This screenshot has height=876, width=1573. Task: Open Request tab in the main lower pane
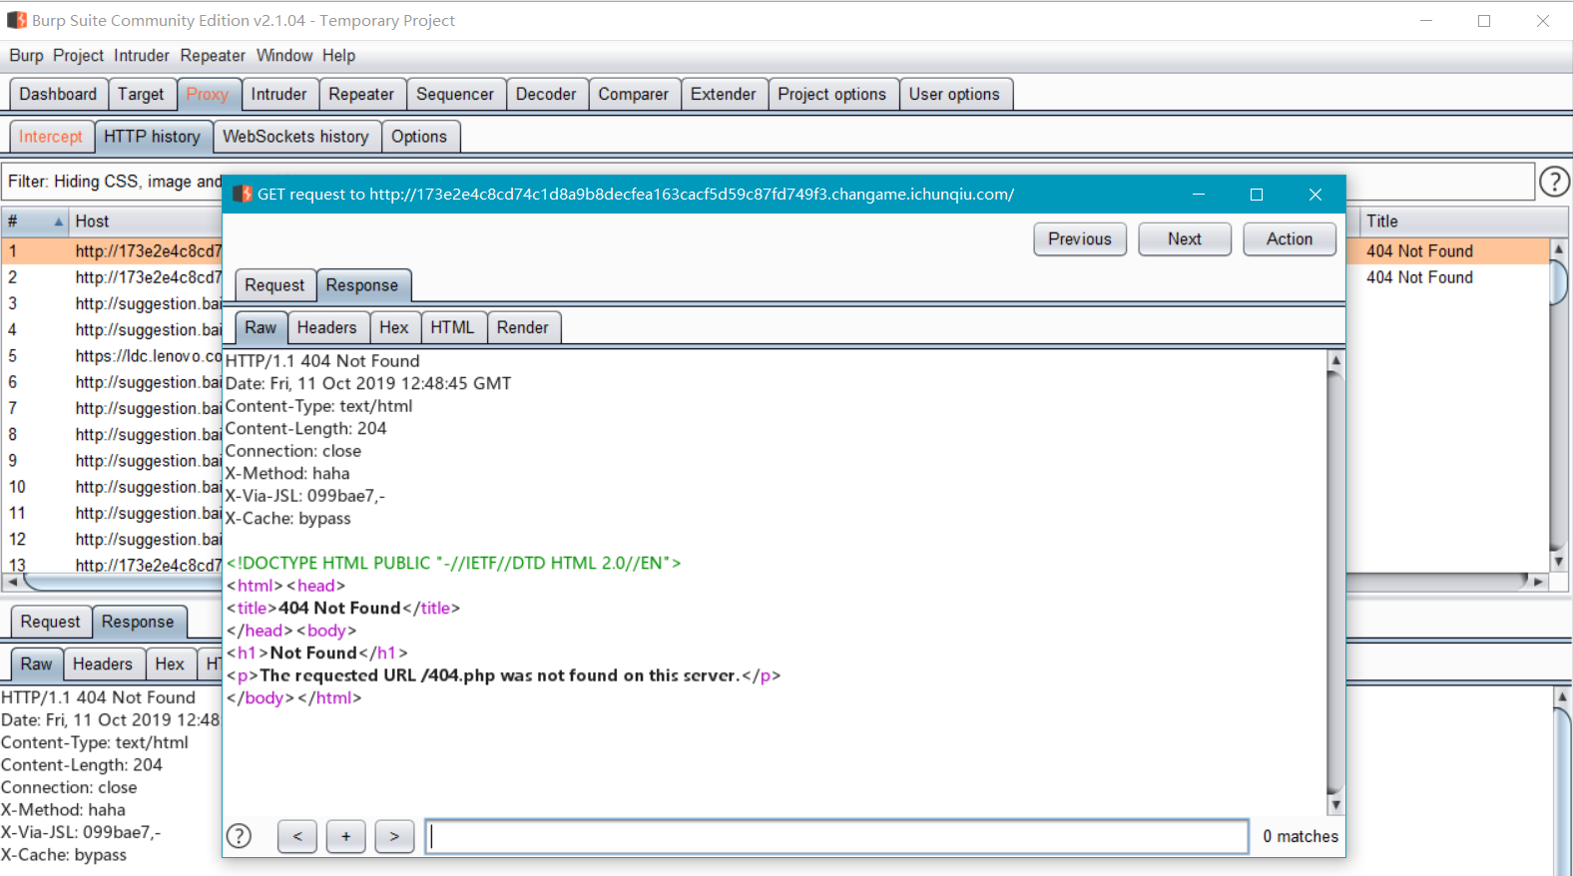tap(50, 622)
